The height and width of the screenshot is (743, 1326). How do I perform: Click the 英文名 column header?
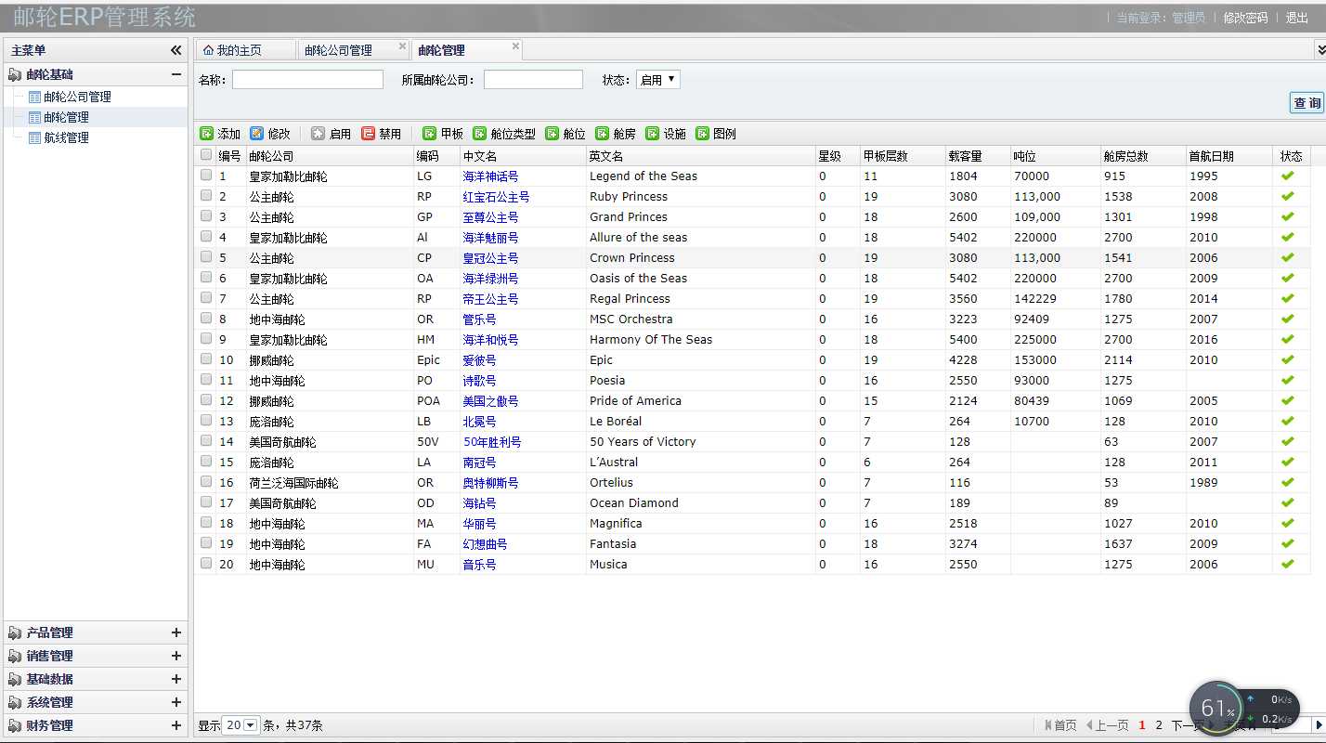700,156
